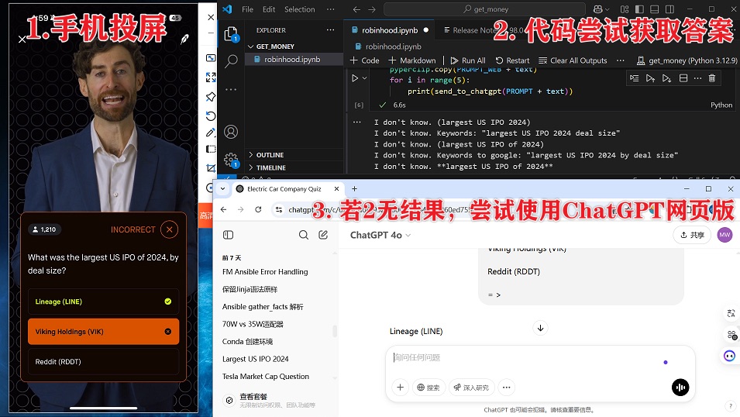Add attachment with plus button in ChatGPT
The height and width of the screenshot is (417, 740).
400,388
